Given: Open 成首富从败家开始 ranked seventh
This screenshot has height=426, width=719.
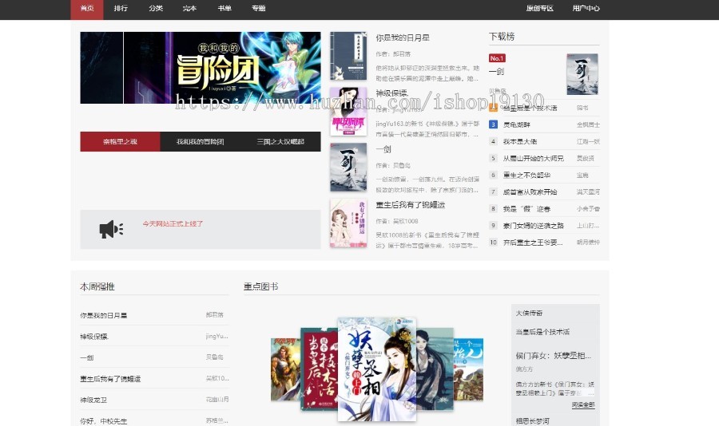Looking at the screenshot, I should pos(530,192).
